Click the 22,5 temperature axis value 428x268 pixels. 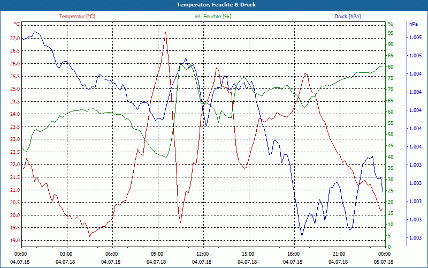click(x=15, y=152)
